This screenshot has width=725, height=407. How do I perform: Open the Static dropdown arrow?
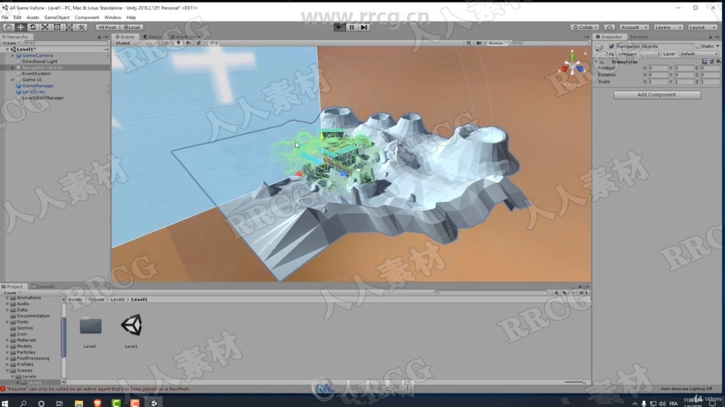point(717,46)
